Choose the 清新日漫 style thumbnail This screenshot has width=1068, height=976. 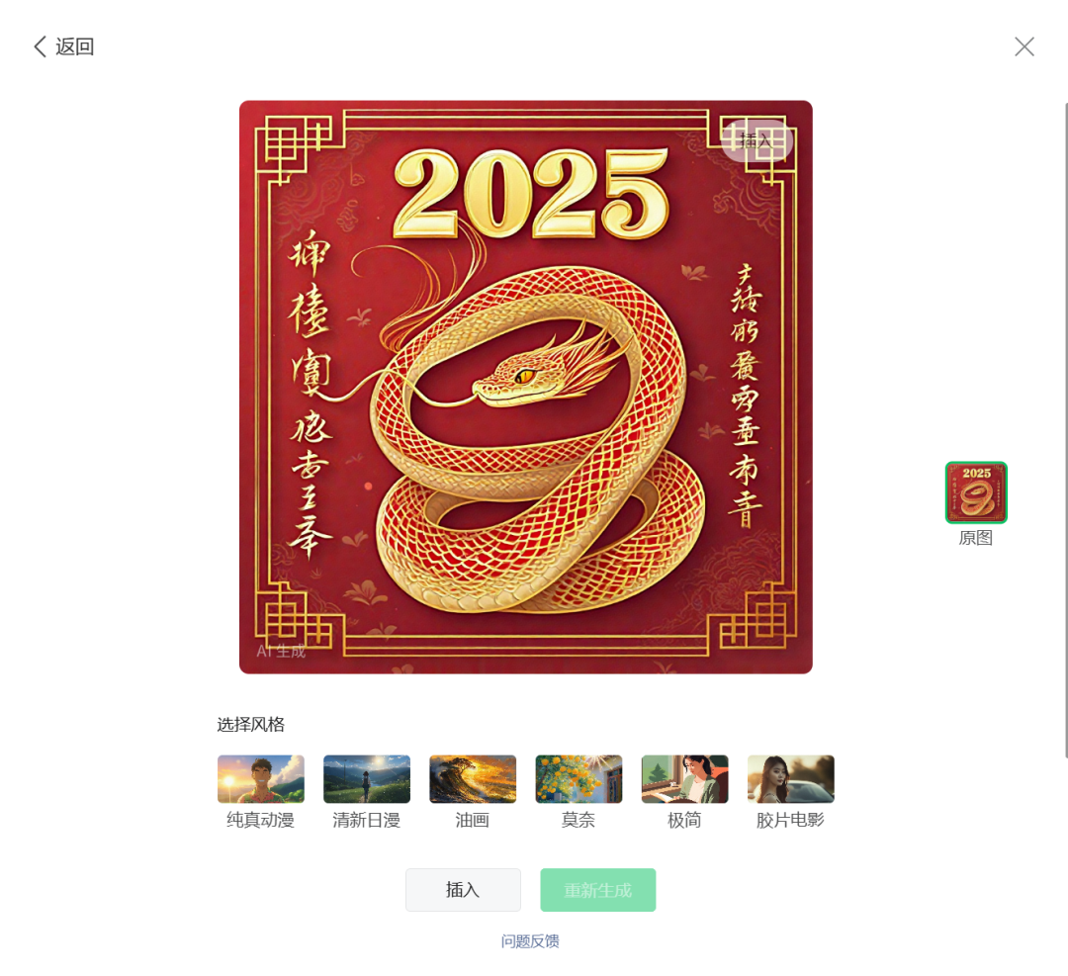tap(367, 778)
